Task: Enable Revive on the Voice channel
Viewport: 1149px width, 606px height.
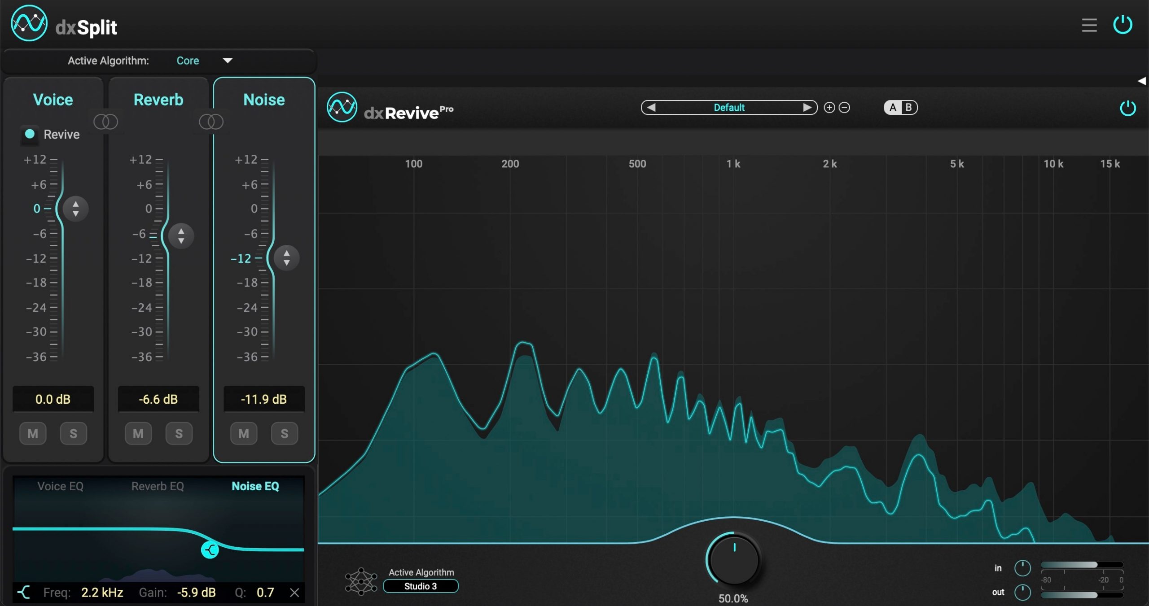Action: (29, 134)
